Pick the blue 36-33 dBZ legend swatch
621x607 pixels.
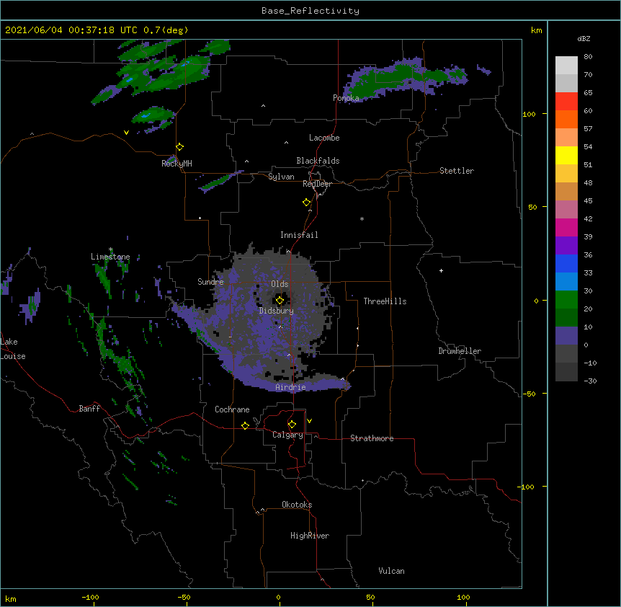coord(566,264)
